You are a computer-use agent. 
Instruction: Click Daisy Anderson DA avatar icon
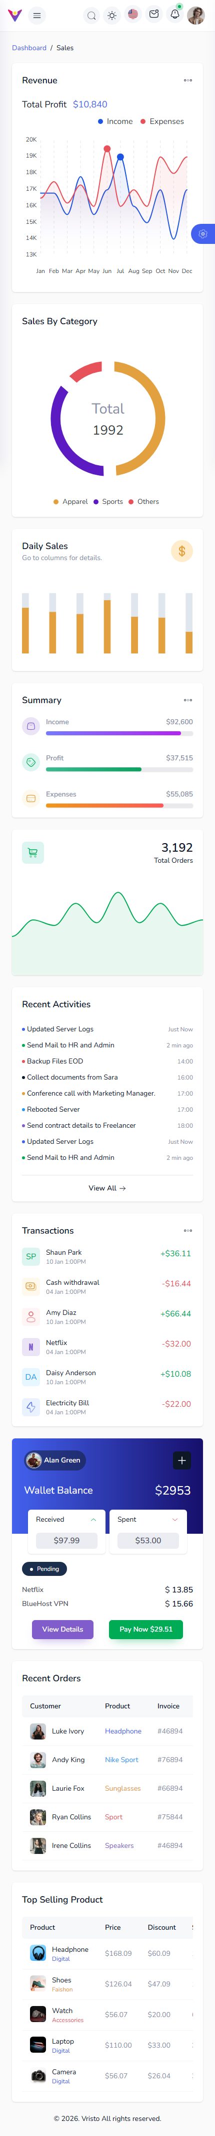coord(30,1377)
